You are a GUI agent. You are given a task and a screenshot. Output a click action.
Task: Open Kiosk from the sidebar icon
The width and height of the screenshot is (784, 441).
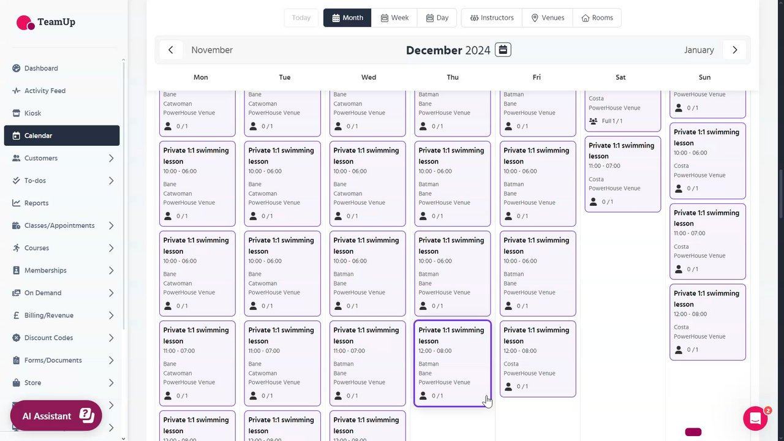click(x=17, y=113)
